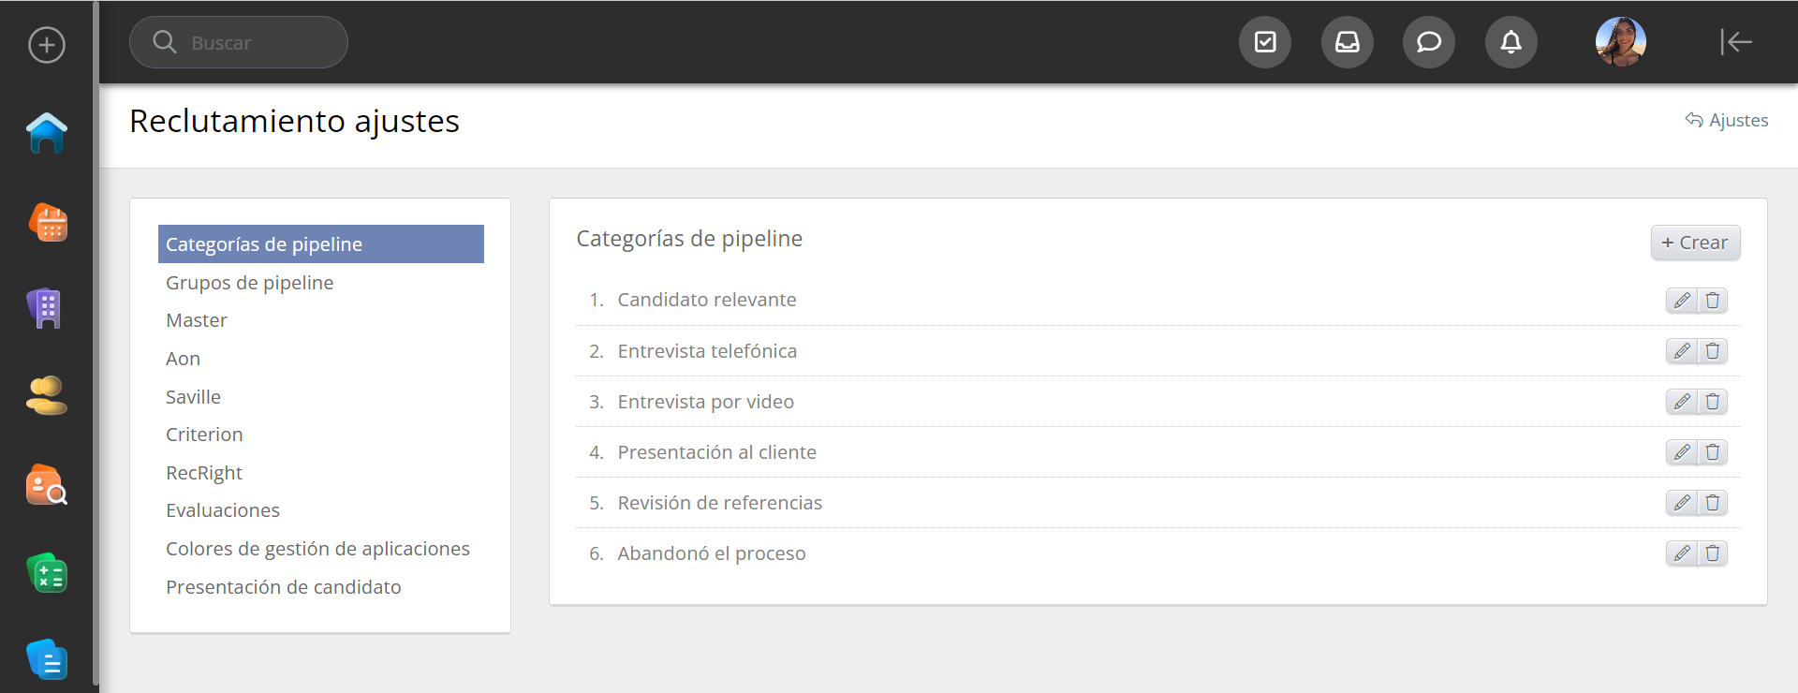The image size is (1798, 693).
Task: Open the user profile avatar
Action: click(1620, 42)
